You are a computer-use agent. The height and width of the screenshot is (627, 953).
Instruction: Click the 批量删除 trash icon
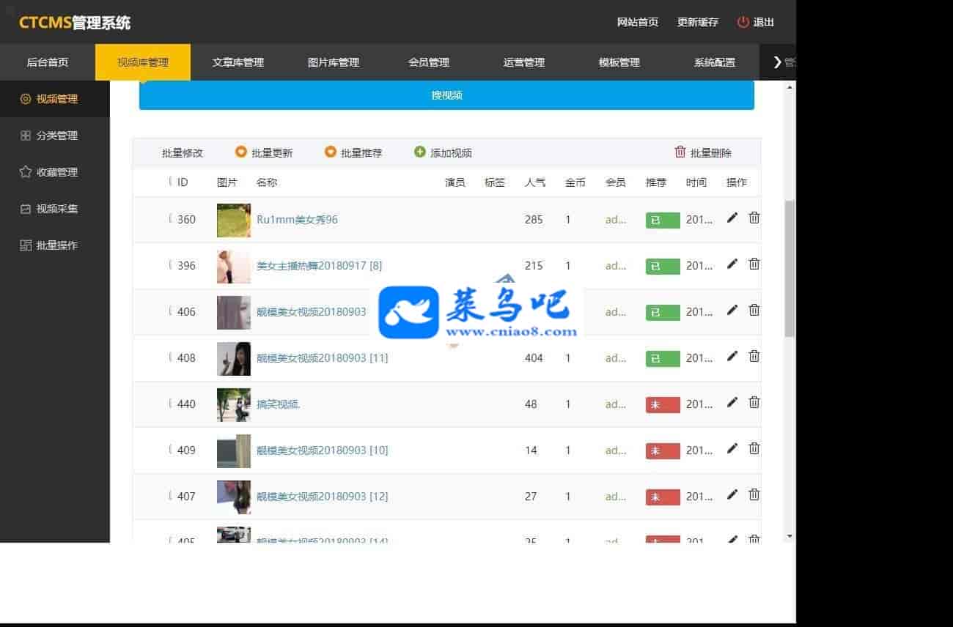[680, 152]
